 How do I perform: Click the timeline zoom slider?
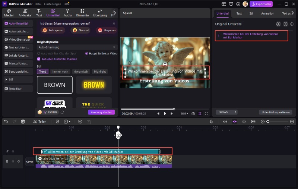[x=278, y=122]
